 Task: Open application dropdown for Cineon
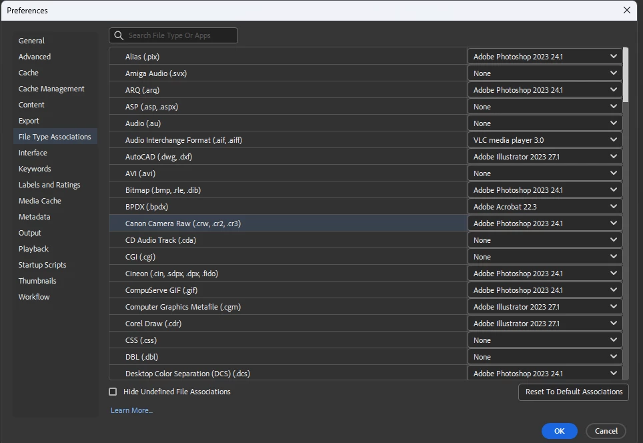(545, 274)
